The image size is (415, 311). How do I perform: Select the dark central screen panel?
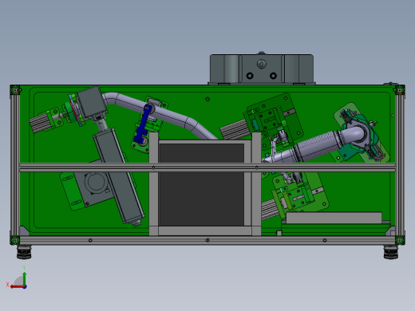pyautogui.click(x=201, y=185)
